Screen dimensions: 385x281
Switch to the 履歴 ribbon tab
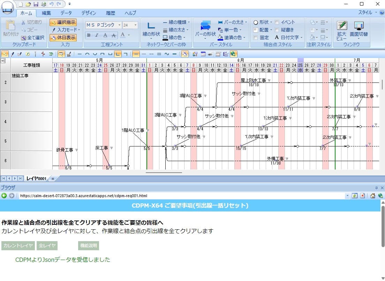(x=111, y=13)
